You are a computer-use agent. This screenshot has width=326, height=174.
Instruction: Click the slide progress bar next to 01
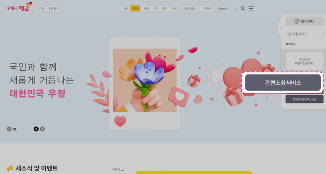[22, 129]
